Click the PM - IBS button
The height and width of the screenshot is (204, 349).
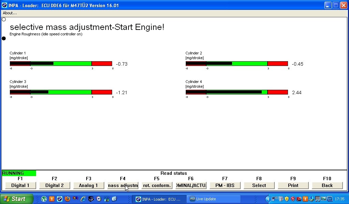click(225, 185)
